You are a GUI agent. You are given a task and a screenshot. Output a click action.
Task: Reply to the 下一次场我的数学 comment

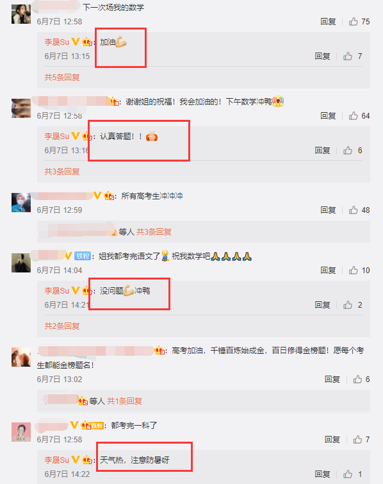coord(328,21)
